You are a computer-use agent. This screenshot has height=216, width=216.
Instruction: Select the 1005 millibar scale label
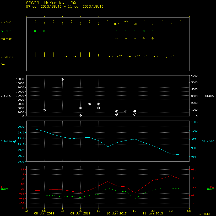point(194,122)
